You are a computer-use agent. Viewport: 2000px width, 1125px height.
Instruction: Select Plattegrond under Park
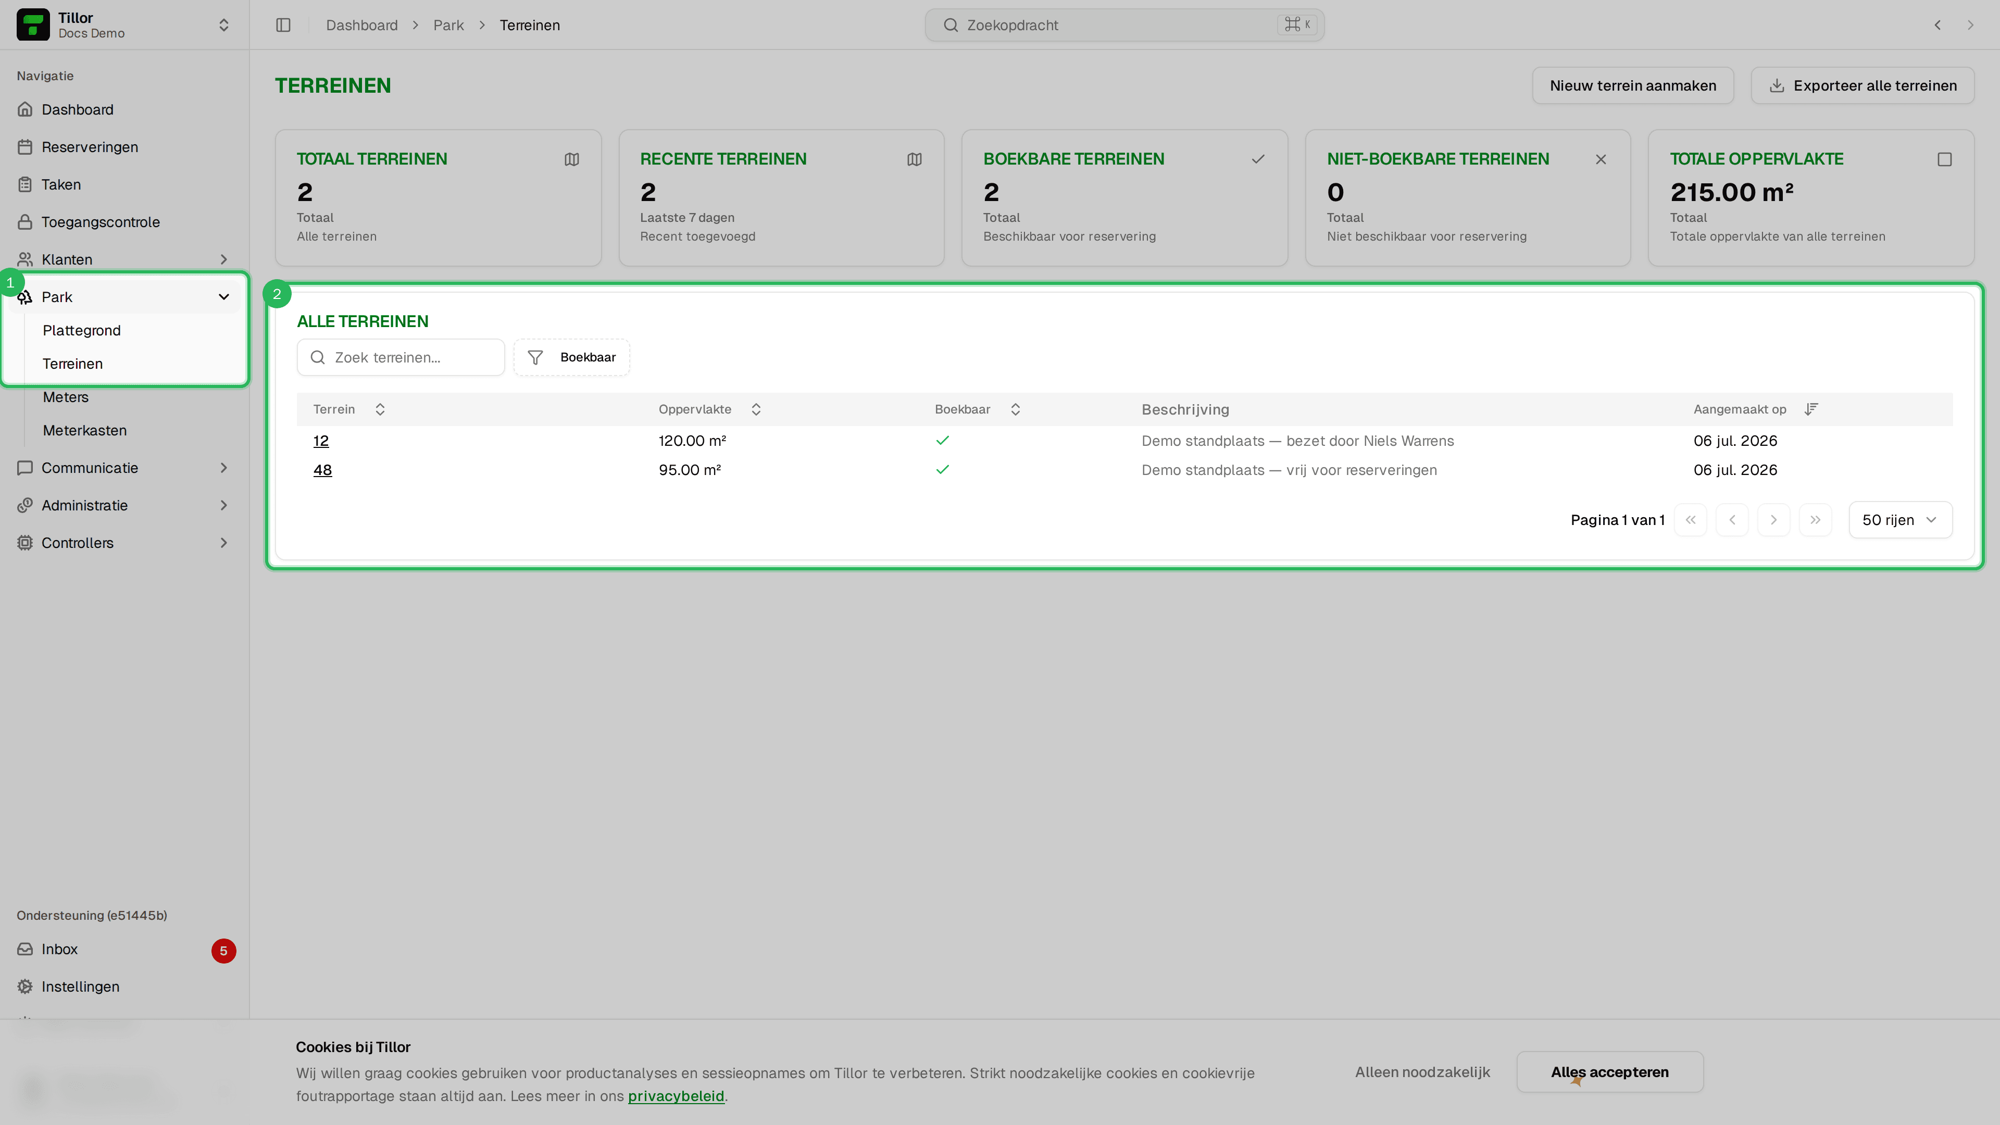(82, 330)
